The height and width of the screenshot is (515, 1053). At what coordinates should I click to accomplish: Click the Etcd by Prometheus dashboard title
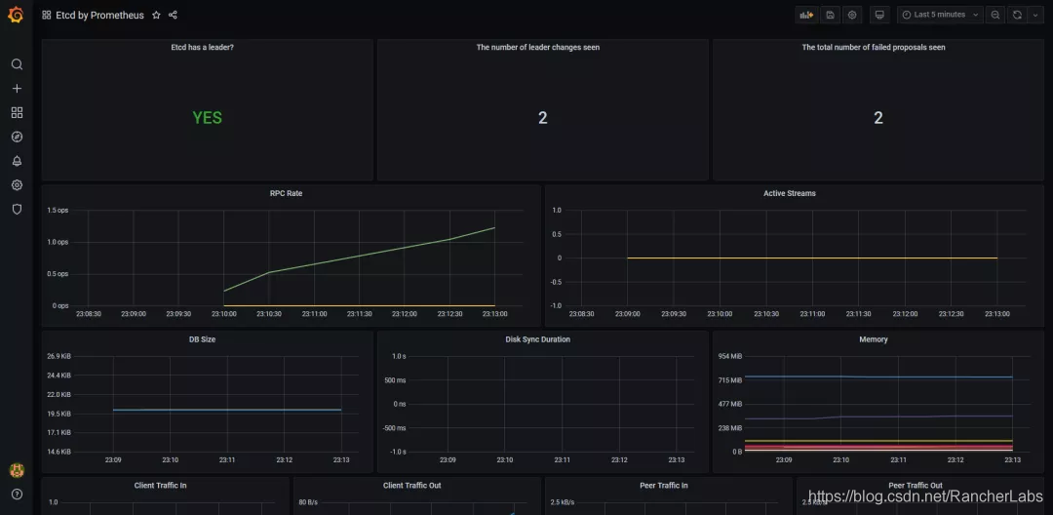pyautogui.click(x=100, y=15)
